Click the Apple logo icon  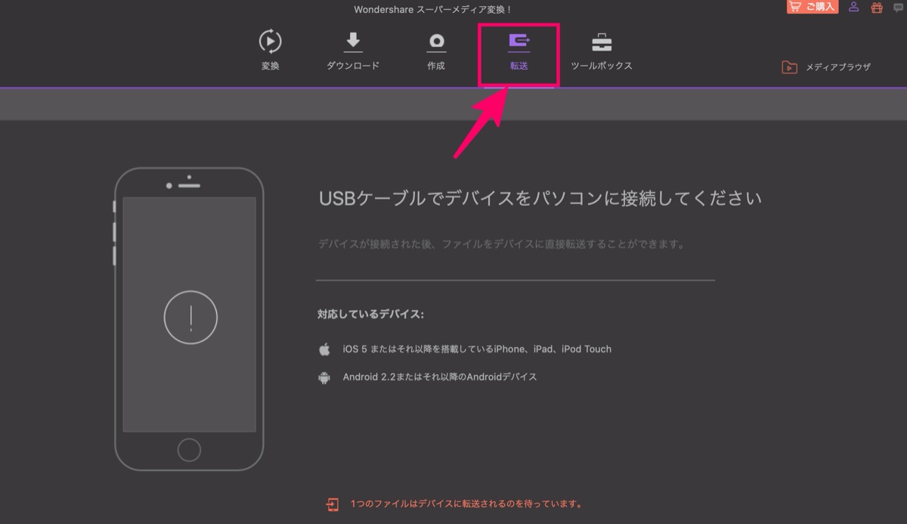pyautogui.click(x=324, y=349)
